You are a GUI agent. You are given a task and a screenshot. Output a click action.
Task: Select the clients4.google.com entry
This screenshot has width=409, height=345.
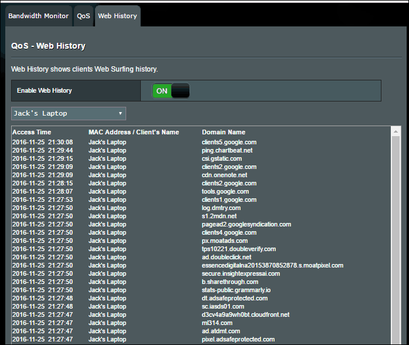(x=229, y=232)
